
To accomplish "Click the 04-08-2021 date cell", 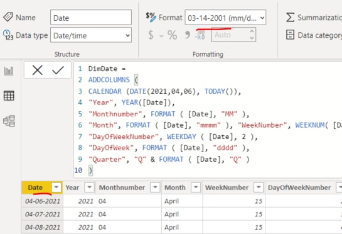I will pyautogui.click(x=42, y=227).
